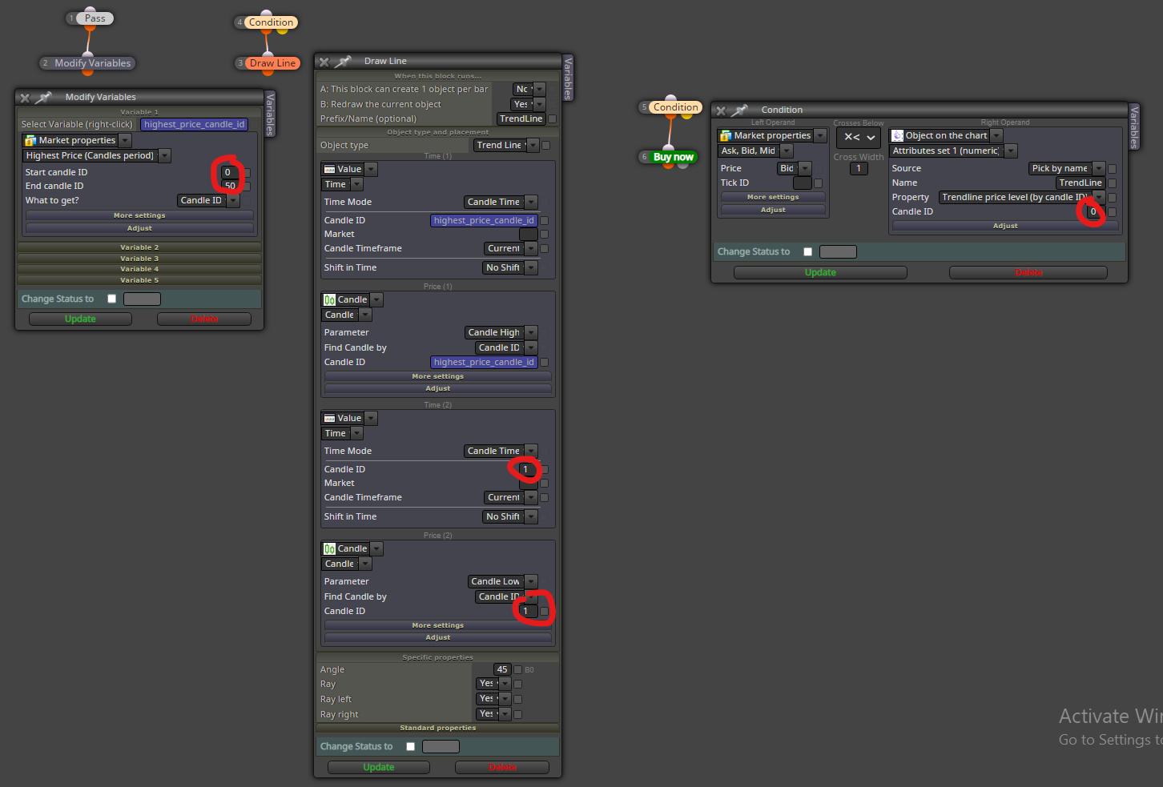Expand the Variable 5 section
Image resolution: width=1163 pixels, height=787 pixels.
[139, 280]
